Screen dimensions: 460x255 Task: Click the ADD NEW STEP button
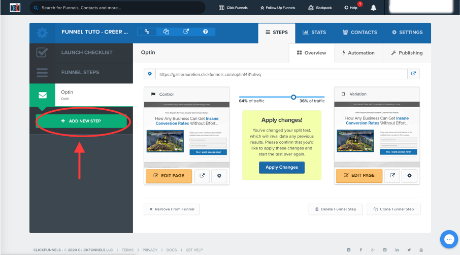click(x=81, y=121)
